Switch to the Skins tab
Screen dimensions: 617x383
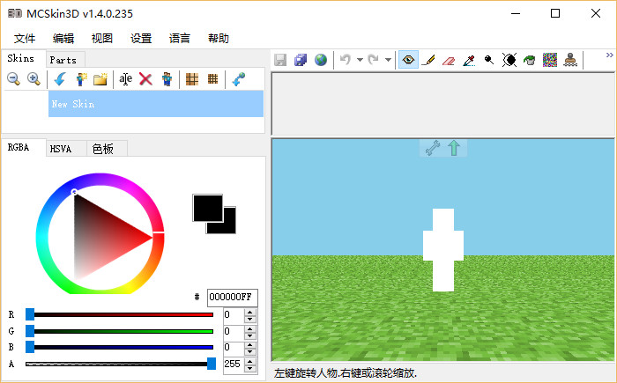(23, 58)
